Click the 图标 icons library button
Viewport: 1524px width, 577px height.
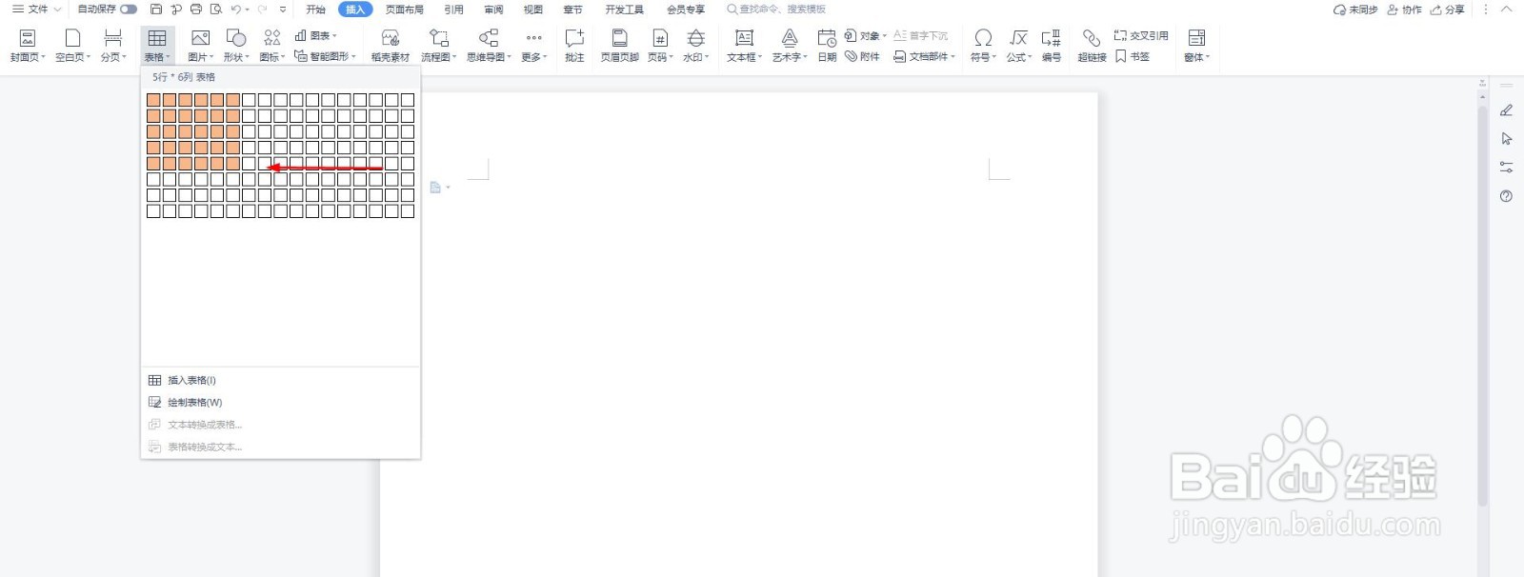click(272, 45)
